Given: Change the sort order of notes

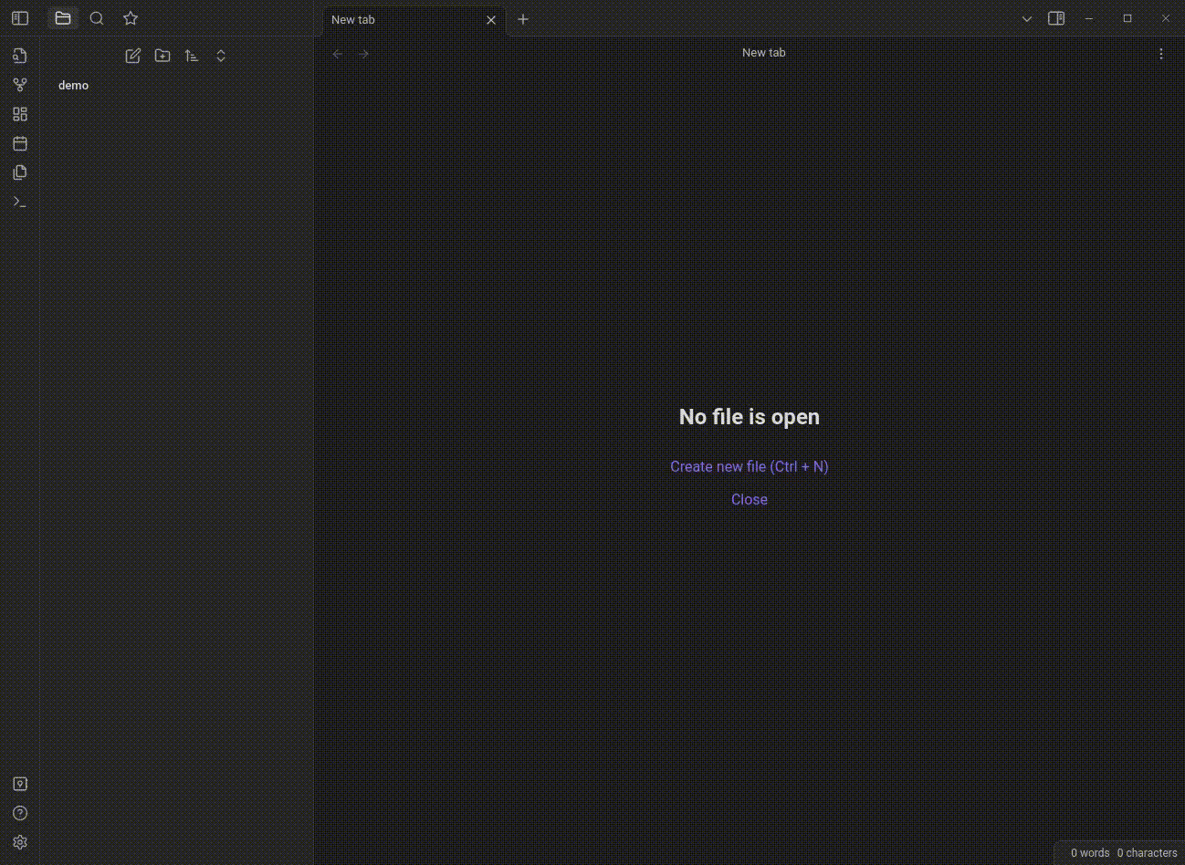Looking at the screenshot, I should click(x=192, y=56).
